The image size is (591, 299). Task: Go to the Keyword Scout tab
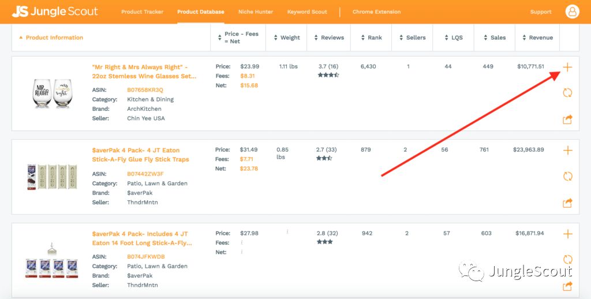tap(307, 12)
